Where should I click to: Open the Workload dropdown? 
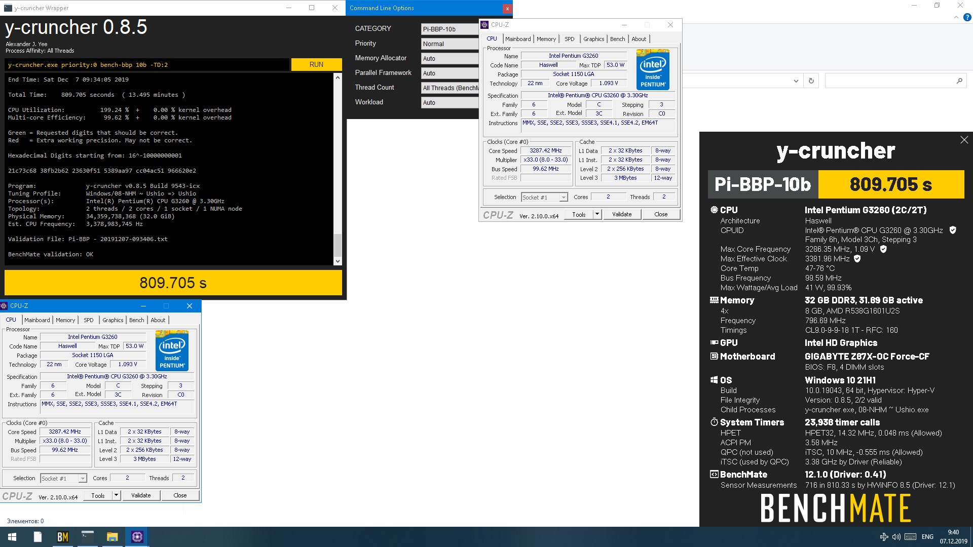[x=450, y=102]
